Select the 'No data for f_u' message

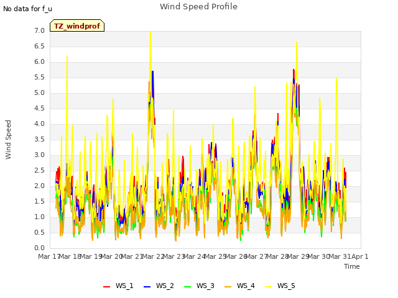tap(27, 9)
